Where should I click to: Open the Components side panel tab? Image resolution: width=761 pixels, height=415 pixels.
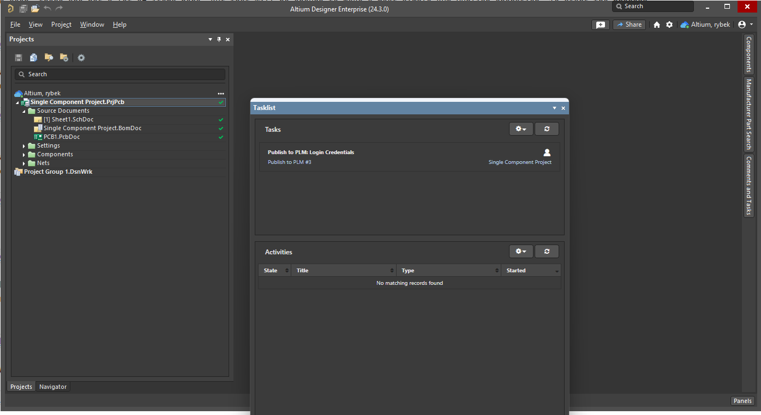tap(748, 54)
